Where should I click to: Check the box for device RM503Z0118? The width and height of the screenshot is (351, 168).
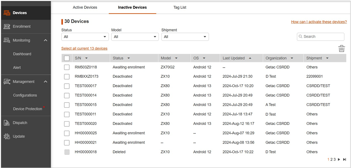pyautogui.click(x=67, y=67)
